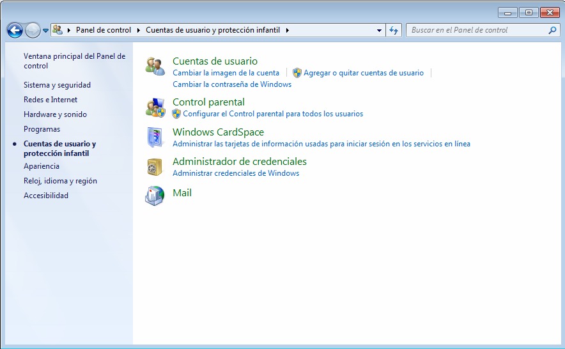Open Administrador de credenciales heading
Image resolution: width=565 pixels, height=349 pixels.
coord(240,162)
